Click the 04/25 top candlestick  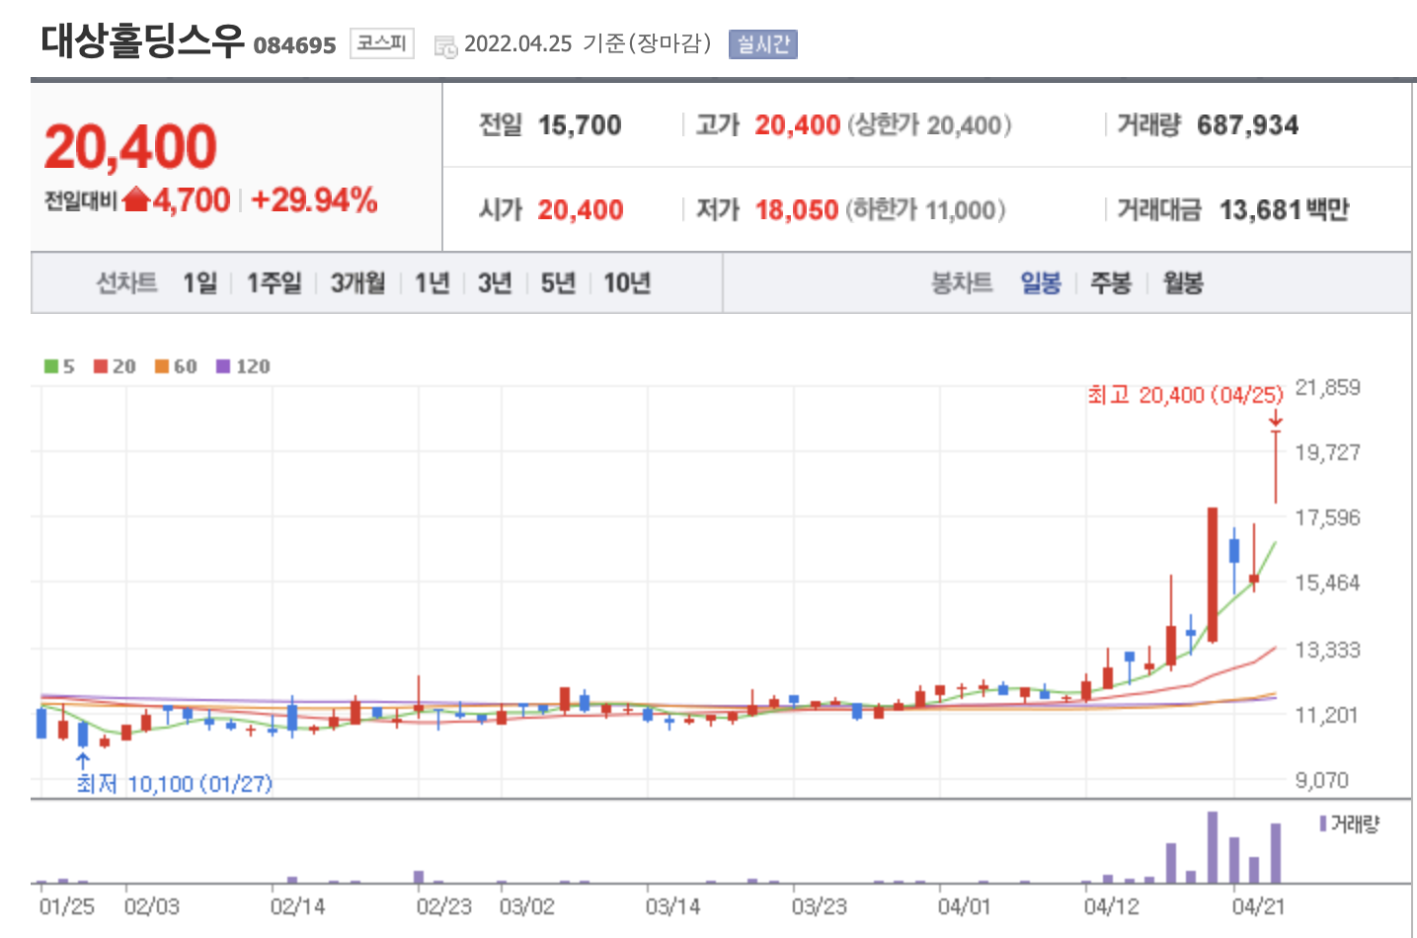[1276, 467]
